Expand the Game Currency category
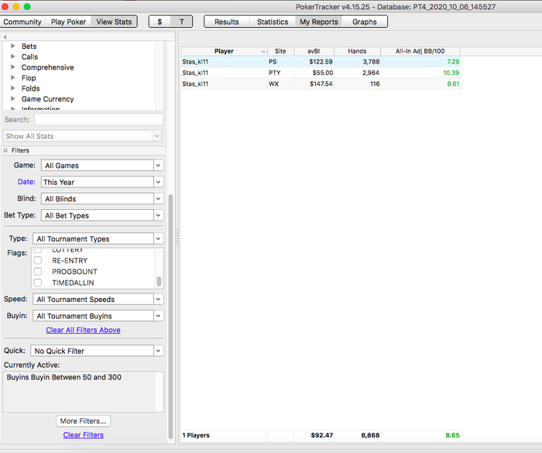542x453 pixels. pos(13,98)
